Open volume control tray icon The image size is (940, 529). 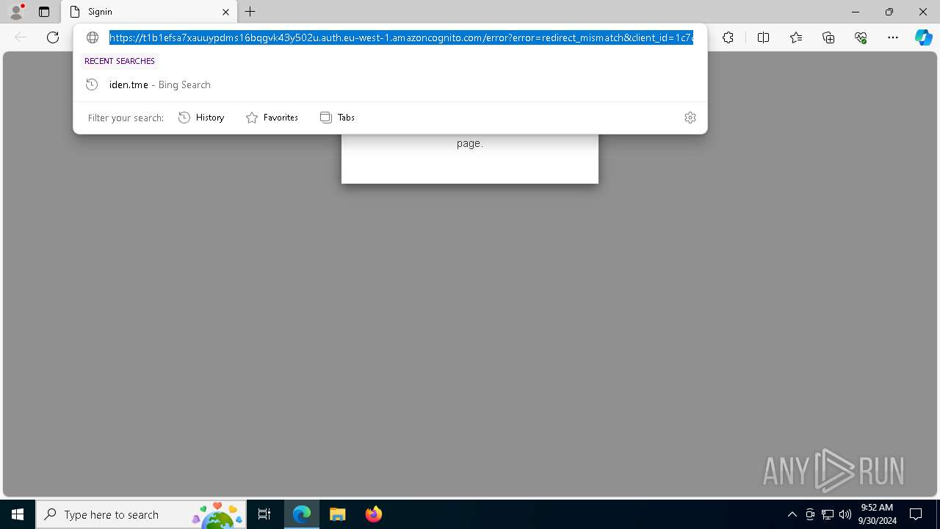click(x=845, y=514)
